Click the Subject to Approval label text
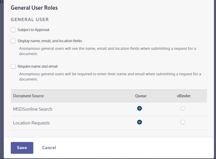Screen dimensions: 216x159 coord(34,30)
